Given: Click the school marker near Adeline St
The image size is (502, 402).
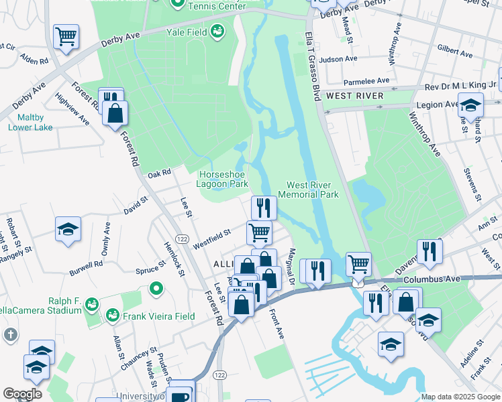Looking at the screenshot, I should coord(391,344).
